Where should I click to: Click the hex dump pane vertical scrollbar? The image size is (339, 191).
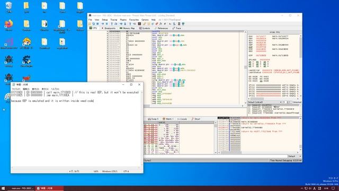[x=216, y=138]
